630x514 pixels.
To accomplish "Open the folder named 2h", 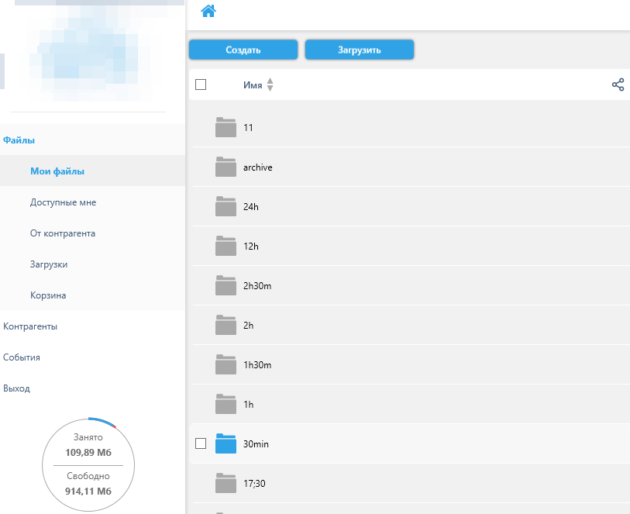I will (248, 325).
